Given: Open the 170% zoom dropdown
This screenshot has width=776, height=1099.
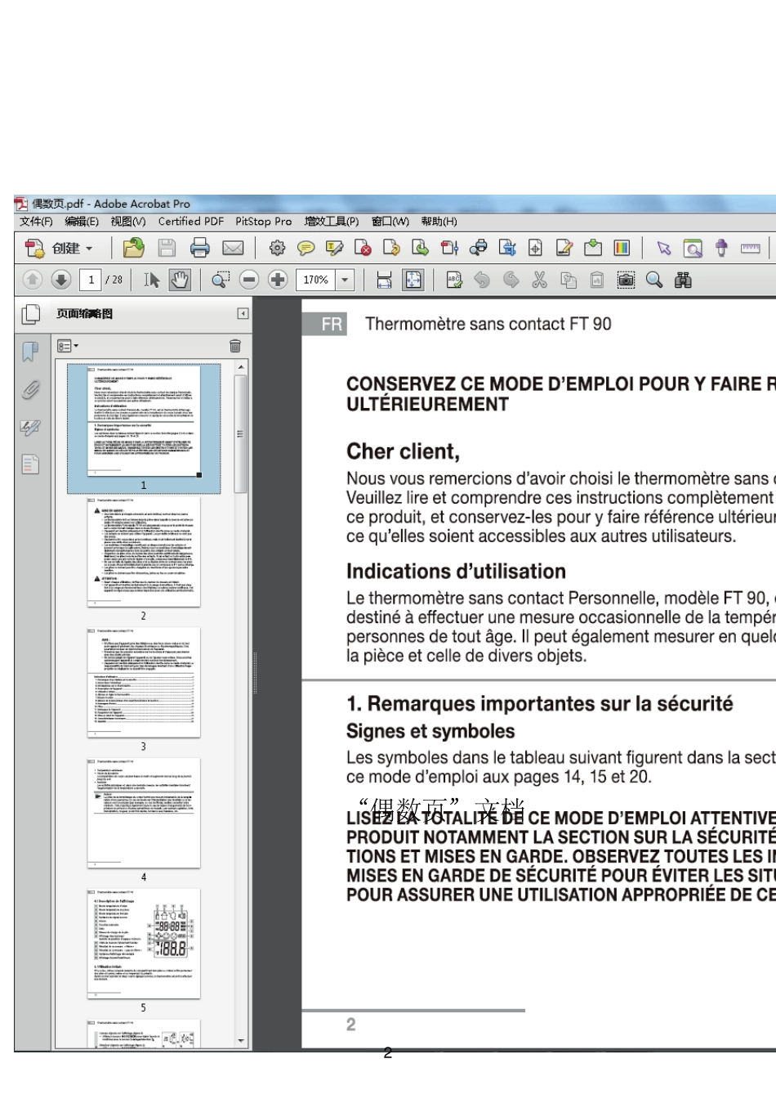Looking at the screenshot, I should coord(346,280).
